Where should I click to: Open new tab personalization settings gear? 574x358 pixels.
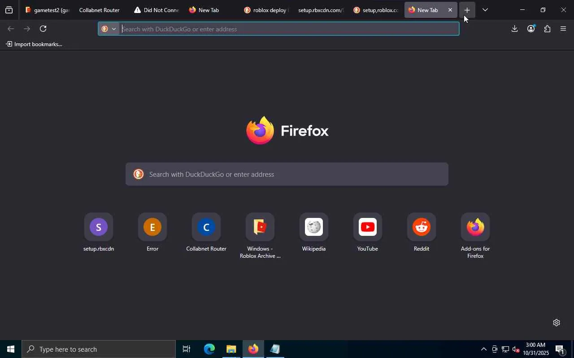point(557,323)
